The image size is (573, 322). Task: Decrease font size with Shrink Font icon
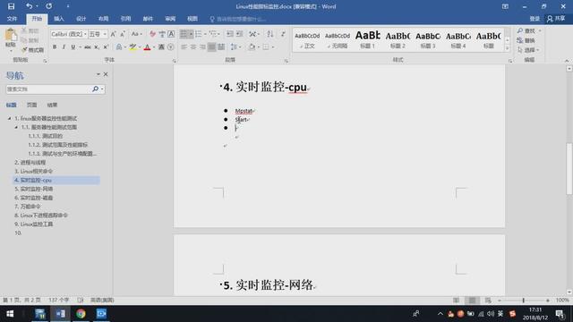123,34
